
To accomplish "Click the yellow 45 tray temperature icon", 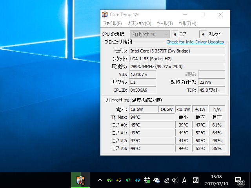I will click(x=118, y=180).
